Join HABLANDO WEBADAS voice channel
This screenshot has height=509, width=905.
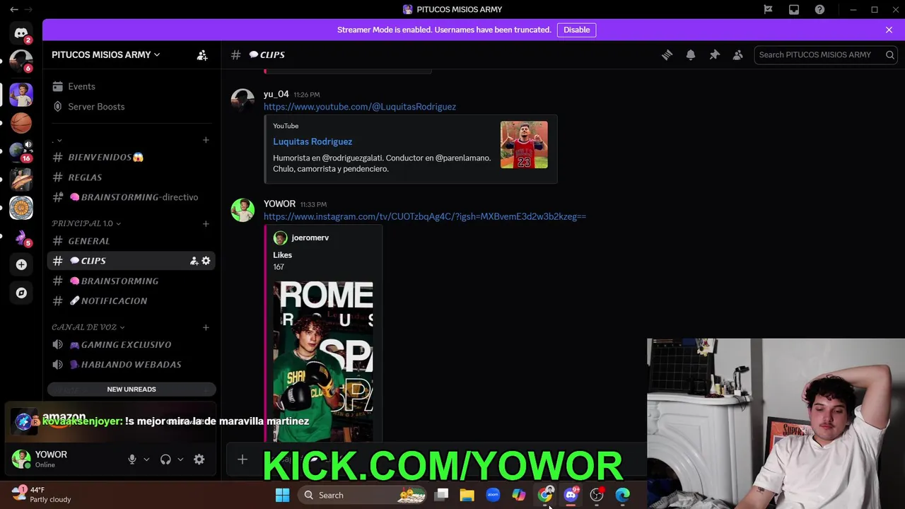pos(132,364)
